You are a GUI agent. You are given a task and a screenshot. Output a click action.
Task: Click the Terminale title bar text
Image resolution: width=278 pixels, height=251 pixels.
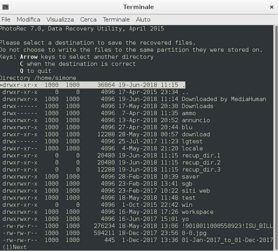138,7
